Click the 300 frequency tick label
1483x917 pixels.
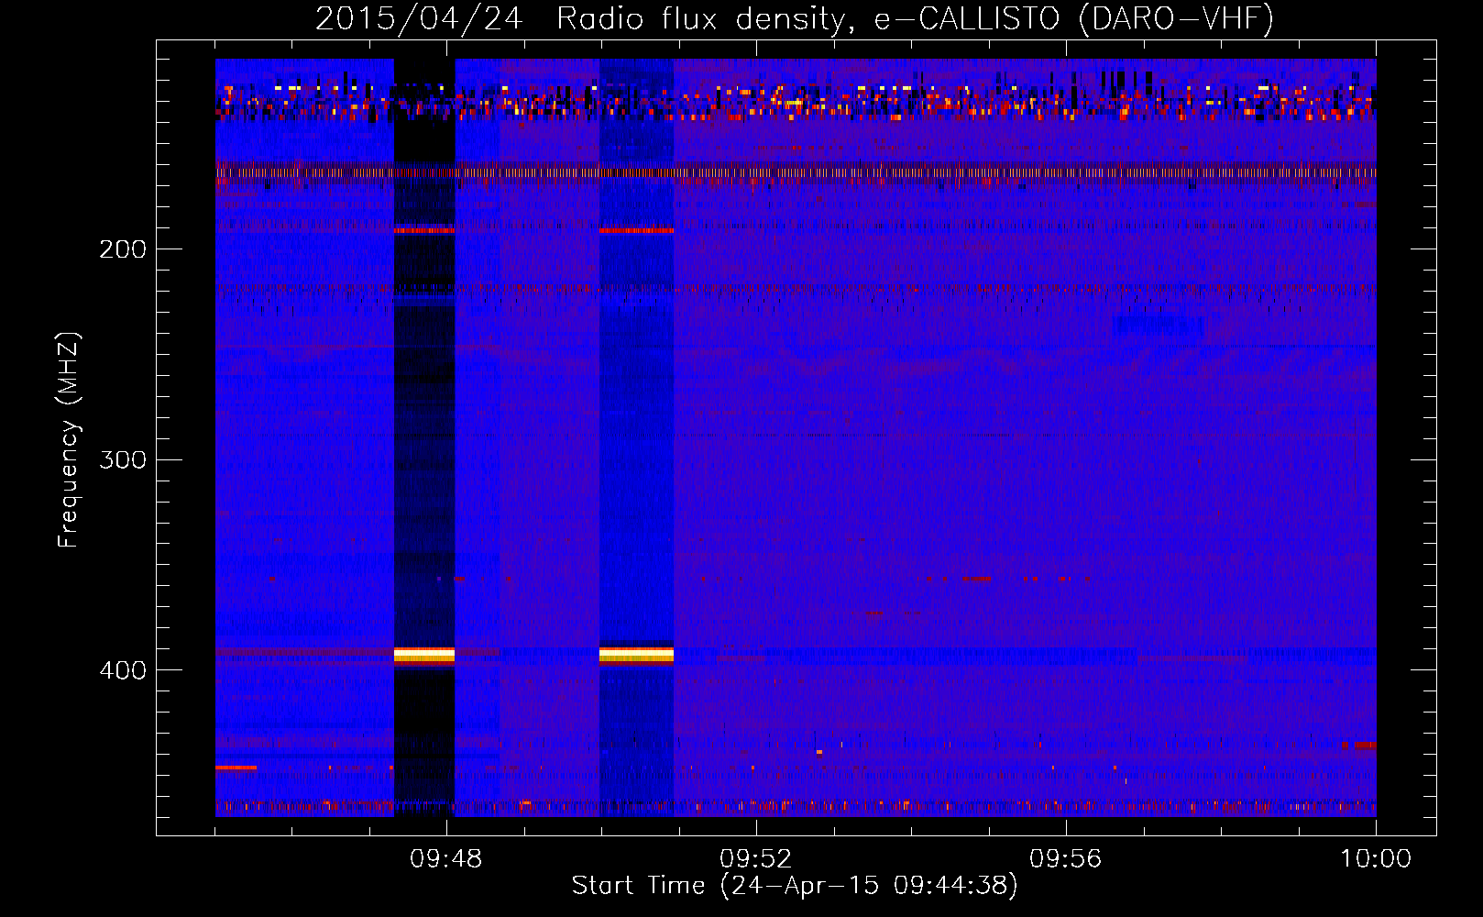[x=123, y=459]
